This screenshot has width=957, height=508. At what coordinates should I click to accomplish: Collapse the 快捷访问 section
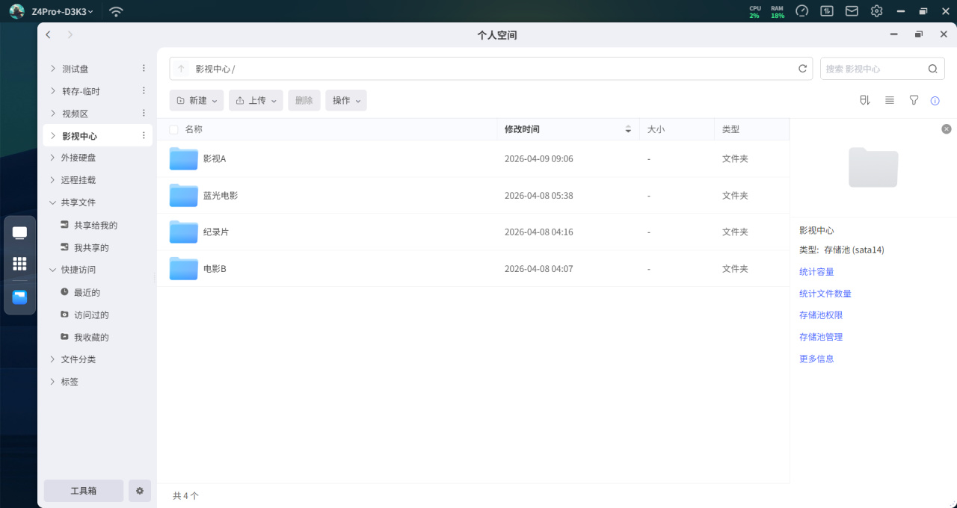53,270
